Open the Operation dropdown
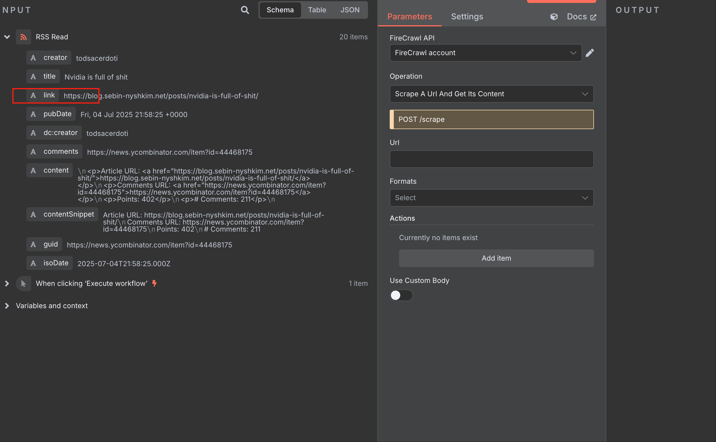The height and width of the screenshot is (442, 716). tap(491, 94)
